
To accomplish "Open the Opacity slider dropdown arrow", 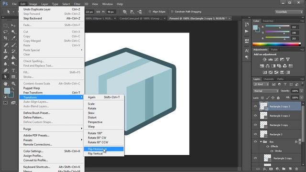I will point(302,91).
